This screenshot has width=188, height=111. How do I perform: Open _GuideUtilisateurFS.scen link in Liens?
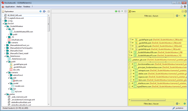[147, 55]
